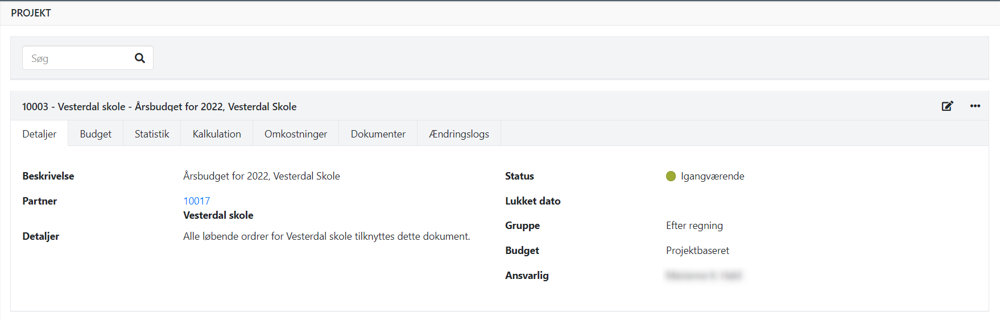Follow the partner link 10017

click(x=197, y=201)
